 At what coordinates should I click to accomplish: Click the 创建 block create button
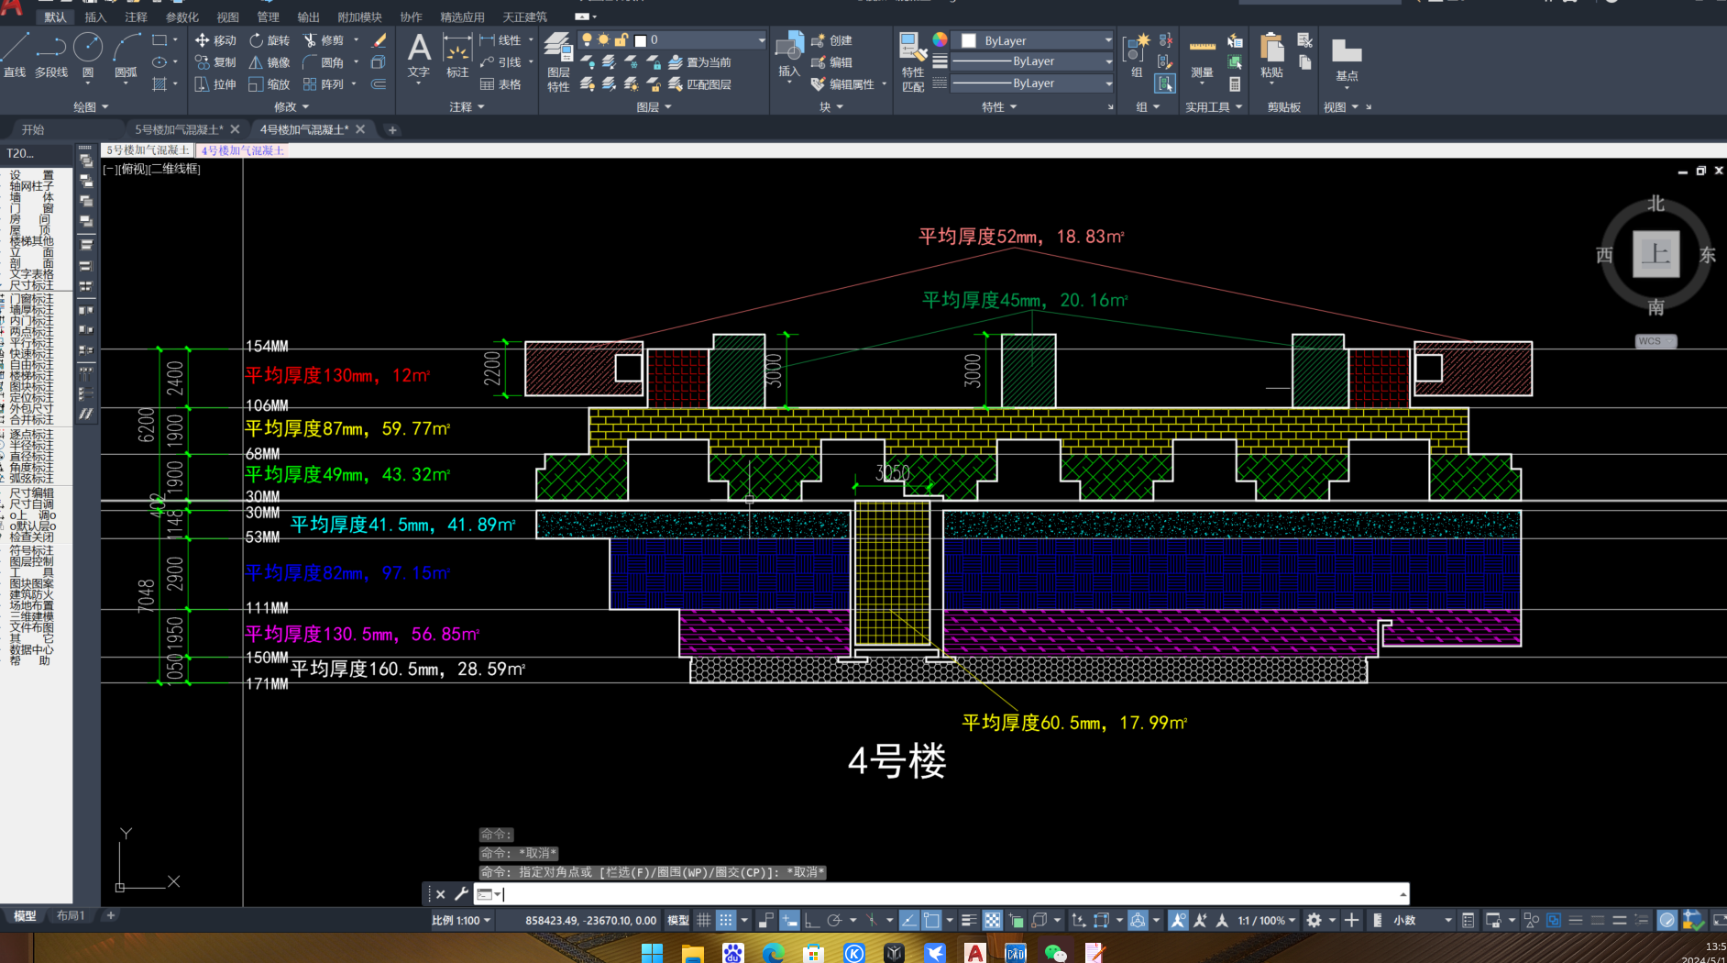coord(832,40)
